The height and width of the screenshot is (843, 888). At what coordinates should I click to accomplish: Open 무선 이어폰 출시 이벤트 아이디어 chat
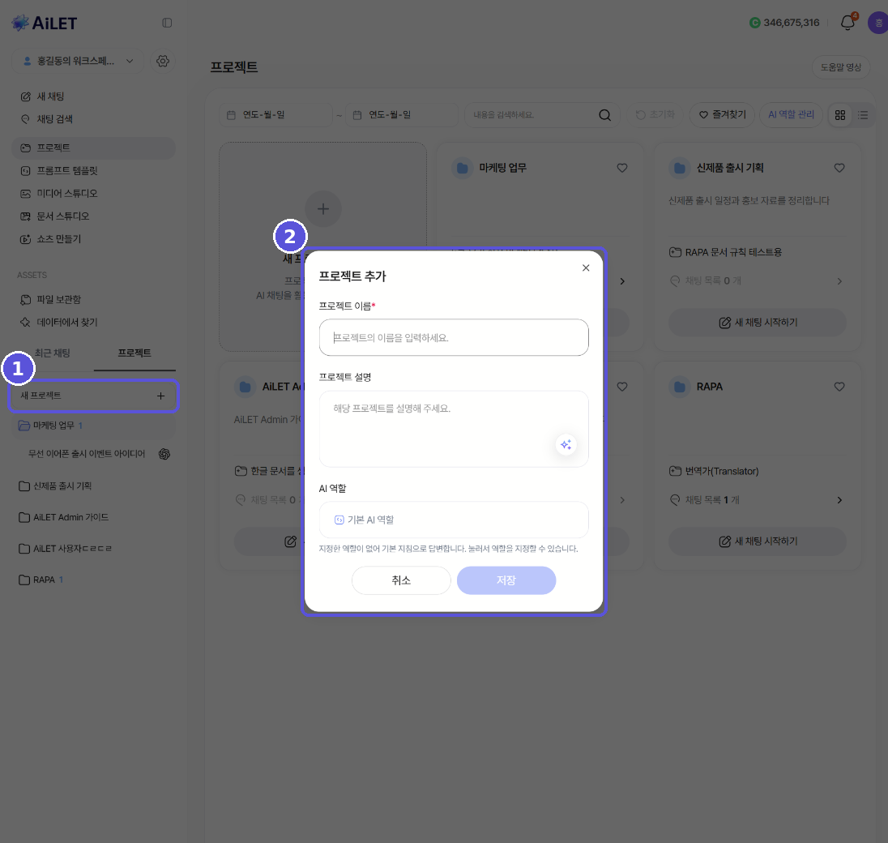(87, 454)
